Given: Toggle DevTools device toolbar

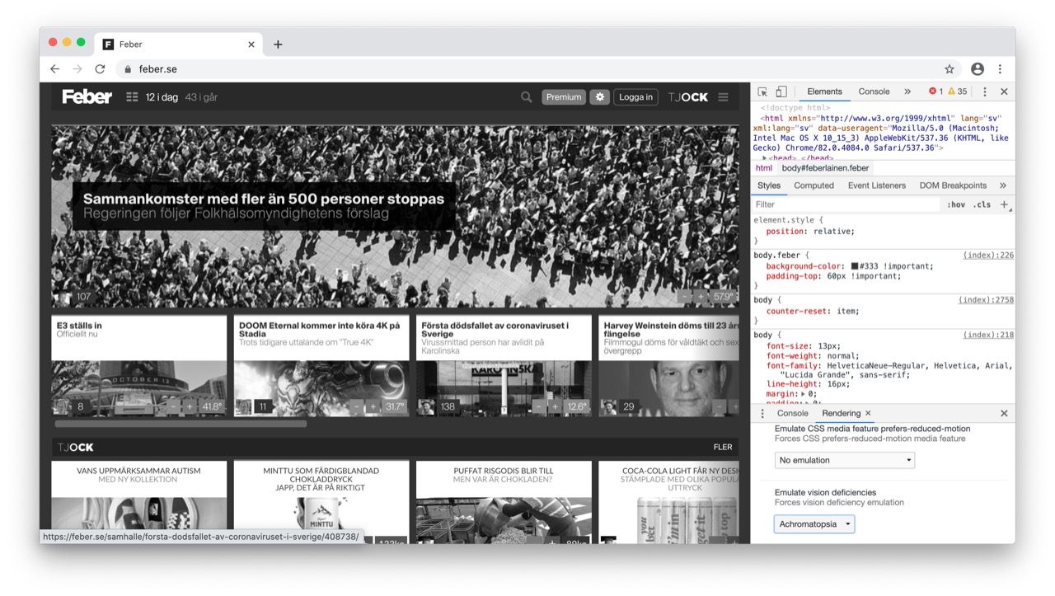Looking at the screenshot, I should coord(781,92).
